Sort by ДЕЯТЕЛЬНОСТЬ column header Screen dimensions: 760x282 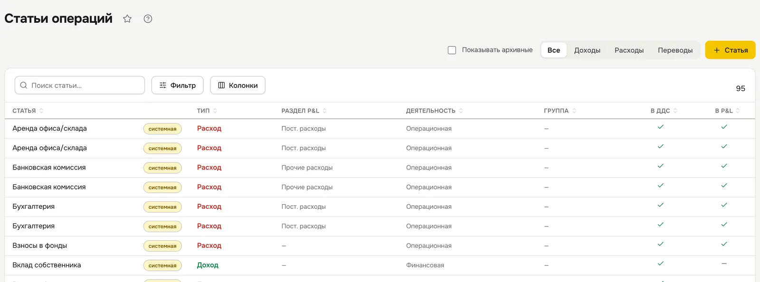(434, 111)
